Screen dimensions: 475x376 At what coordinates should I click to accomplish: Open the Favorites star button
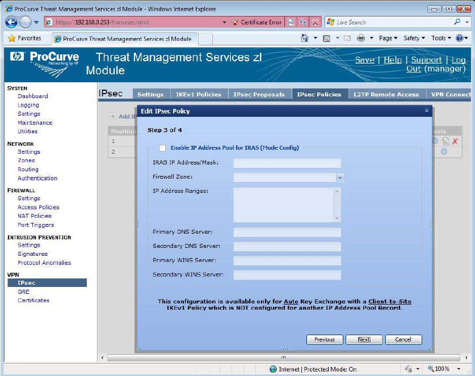[x=25, y=38]
